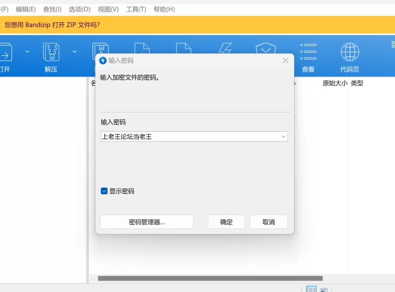This screenshot has width=395, height=292.
Task: Expand the Open button dropdown arrow
Action: (27, 52)
